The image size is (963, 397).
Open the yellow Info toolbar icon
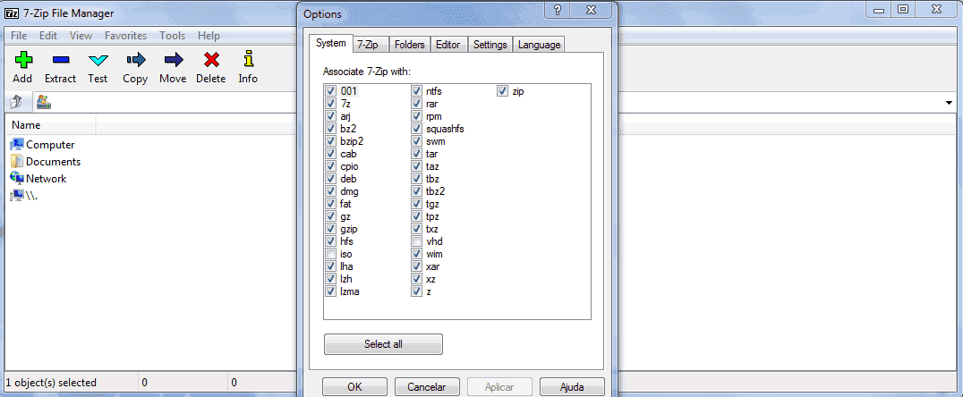(x=248, y=60)
